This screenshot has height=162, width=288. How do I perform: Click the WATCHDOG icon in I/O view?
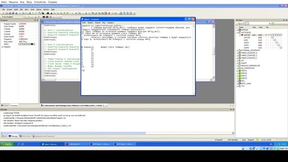coord(240,32)
